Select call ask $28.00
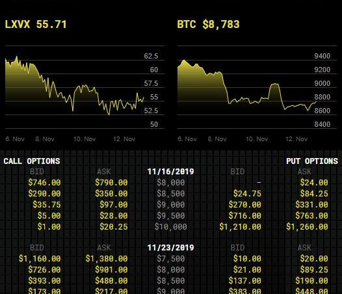Screen dimensions: 342x294 coord(114,216)
